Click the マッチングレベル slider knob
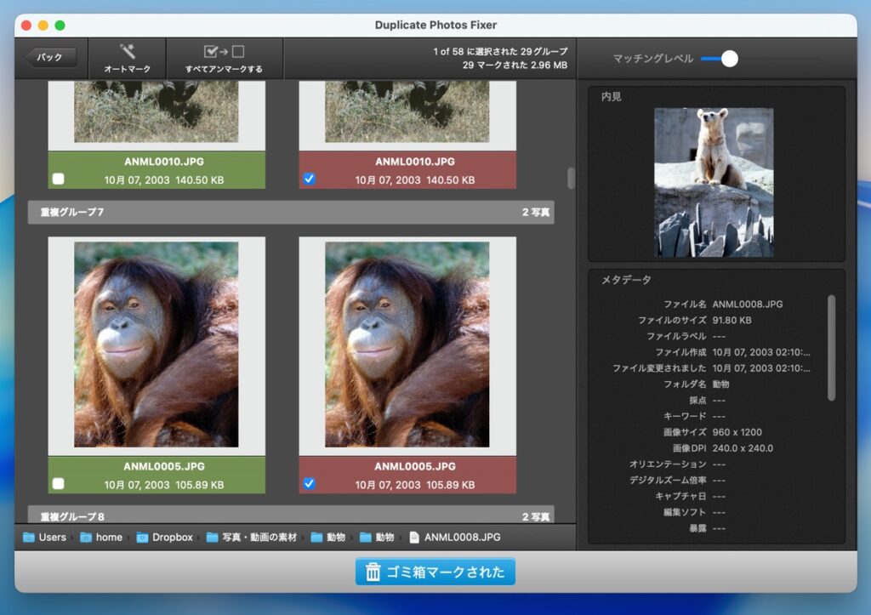 [729, 59]
